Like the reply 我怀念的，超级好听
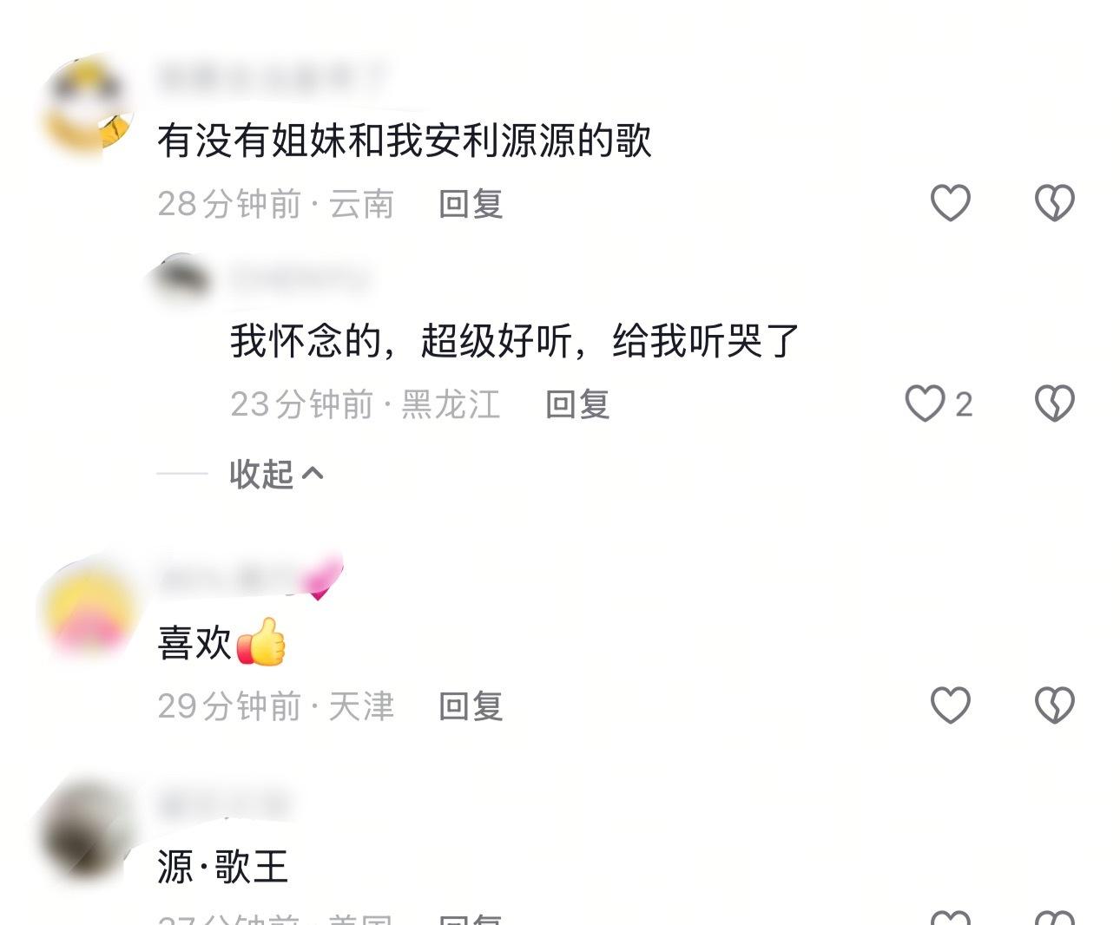1120x925 pixels. point(926,403)
